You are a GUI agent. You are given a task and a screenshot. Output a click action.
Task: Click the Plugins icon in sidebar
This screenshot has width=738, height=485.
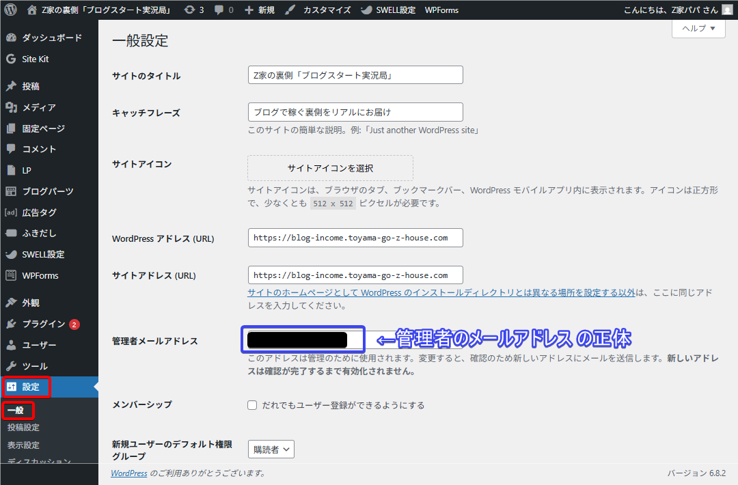click(11, 324)
